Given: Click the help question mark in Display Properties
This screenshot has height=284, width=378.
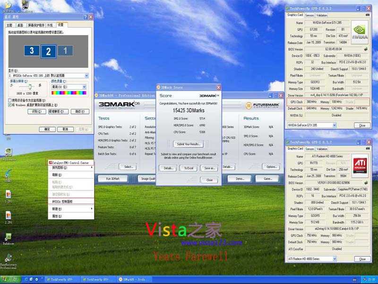Looking at the screenshot, I should tap(86, 17).
